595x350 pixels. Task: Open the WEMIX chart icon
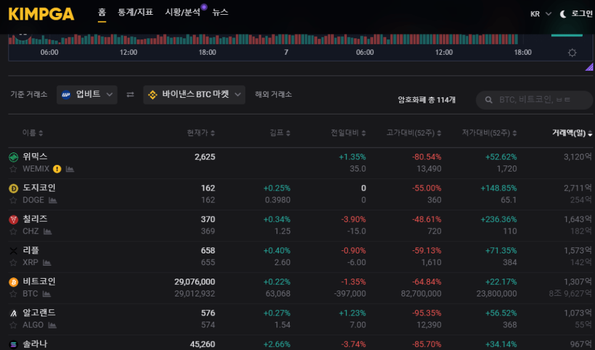click(70, 169)
